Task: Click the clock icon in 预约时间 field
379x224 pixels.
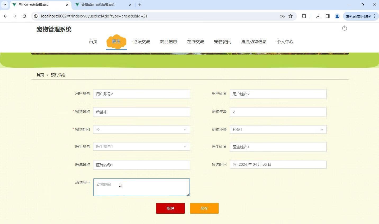Action: point(234,164)
